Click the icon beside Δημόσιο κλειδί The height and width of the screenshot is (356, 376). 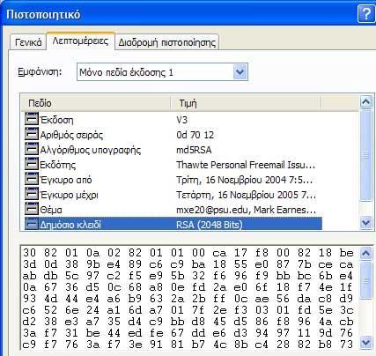click(x=32, y=224)
